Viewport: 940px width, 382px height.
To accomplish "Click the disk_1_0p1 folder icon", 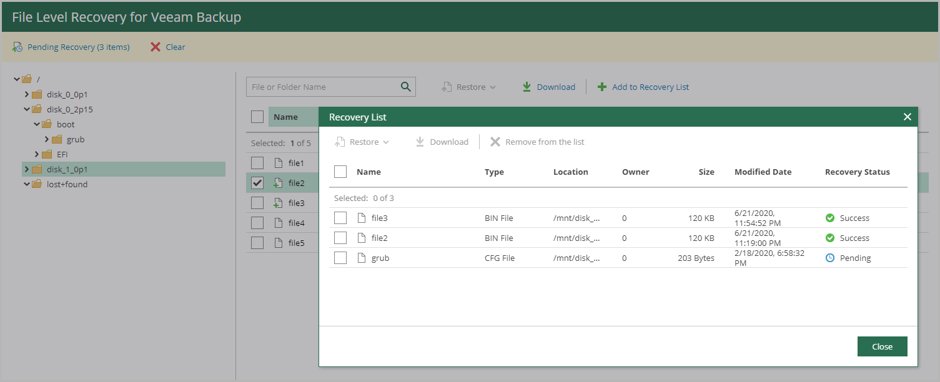I will click(36, 169).
